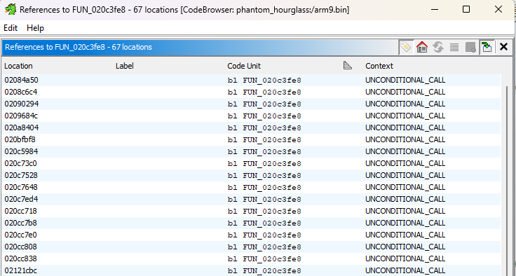
Task: Click UNCONDITIONAL_CALL in row 020cc838
Action: tap(405, 258)
